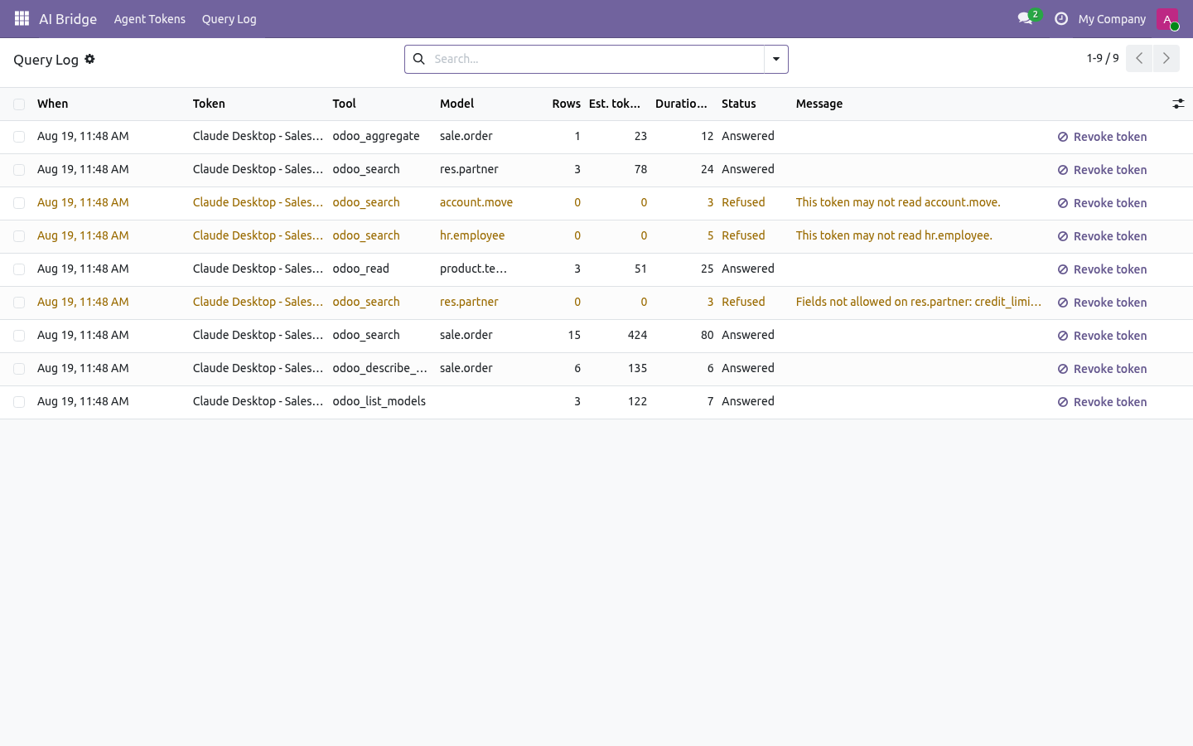This screenshot has height=746, width=1193.
Task: Check the odoo_read row checkbox
Action: (19, 269)
